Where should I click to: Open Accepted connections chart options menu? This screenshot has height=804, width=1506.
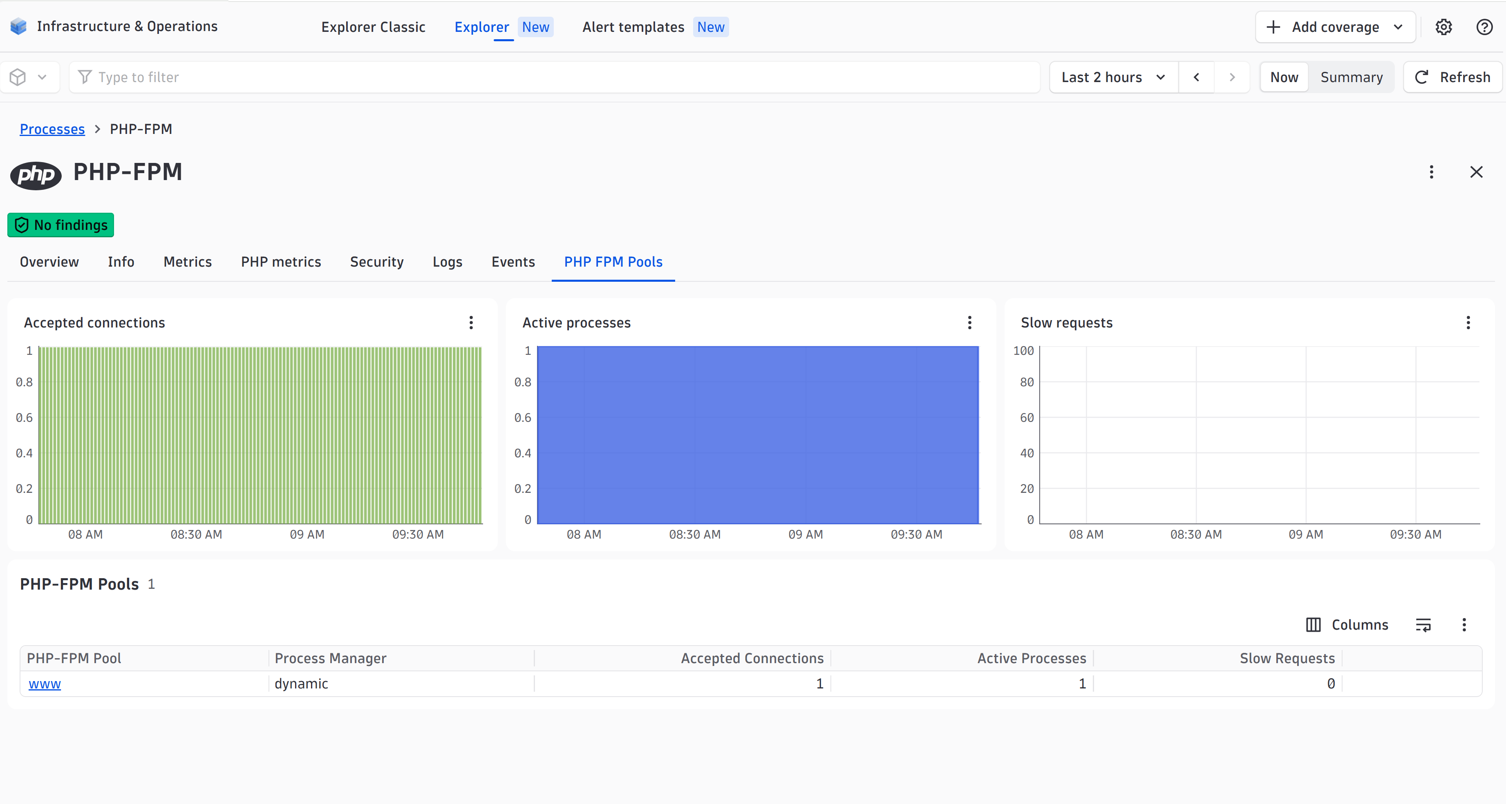[471, 323]
